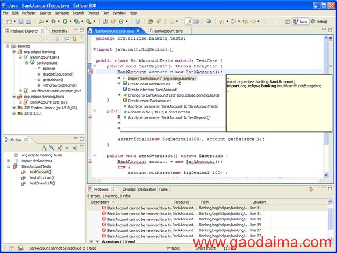Collapse the BankAccount.java tree node
Image resolution: width=337 pixels, height=253 pixels.
(20, 57)
